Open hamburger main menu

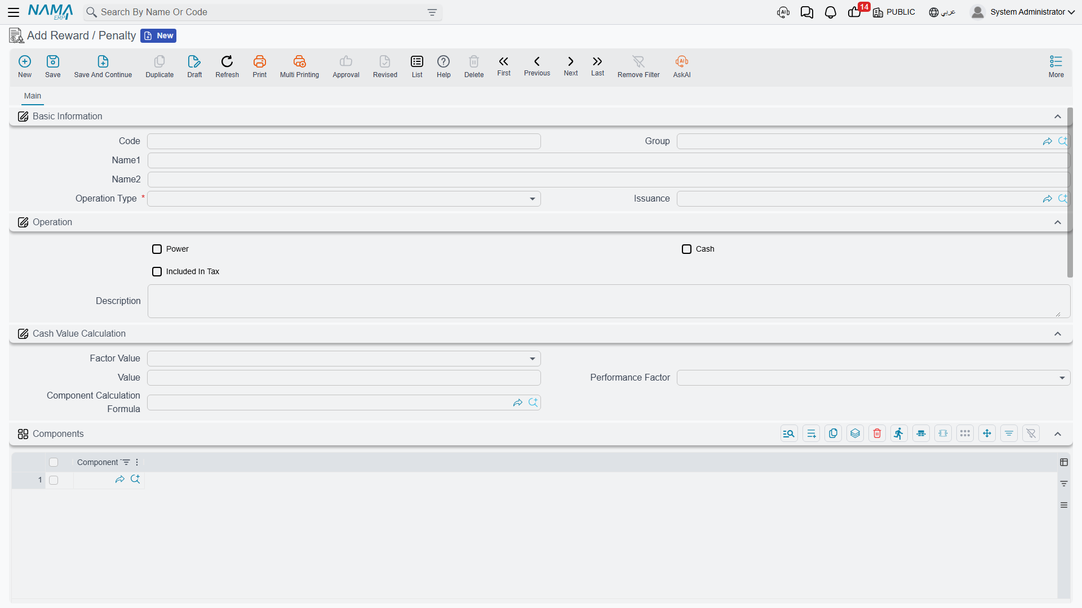14,12
